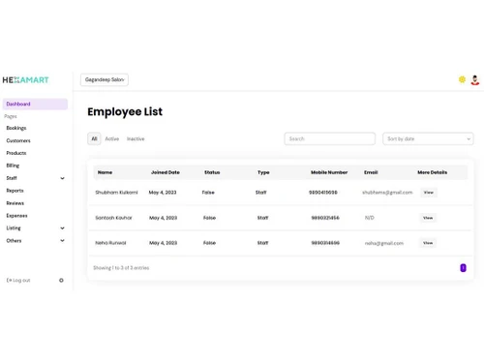Open the Sort by date dropdown
The width and height of the screenshot is (484, 363).
tap(428, 138)
